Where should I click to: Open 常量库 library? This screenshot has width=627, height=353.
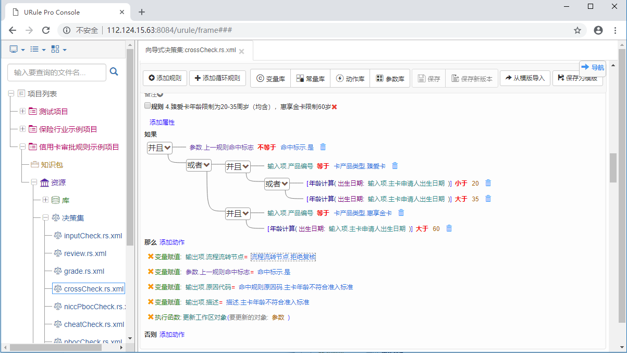[310, 78]
